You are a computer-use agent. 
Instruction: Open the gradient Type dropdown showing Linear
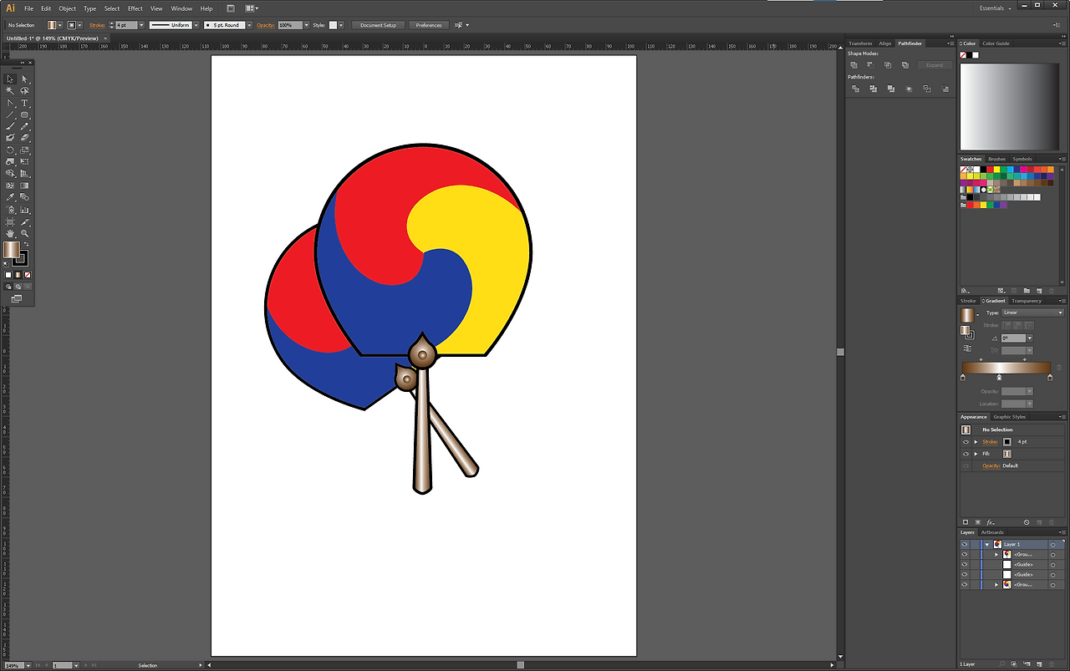1032,313
